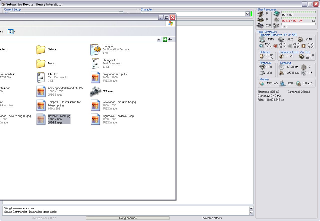The image size is (320, 221).
Task: Click the sensor strength icon showing 15
Action: (x=303, y=73)
